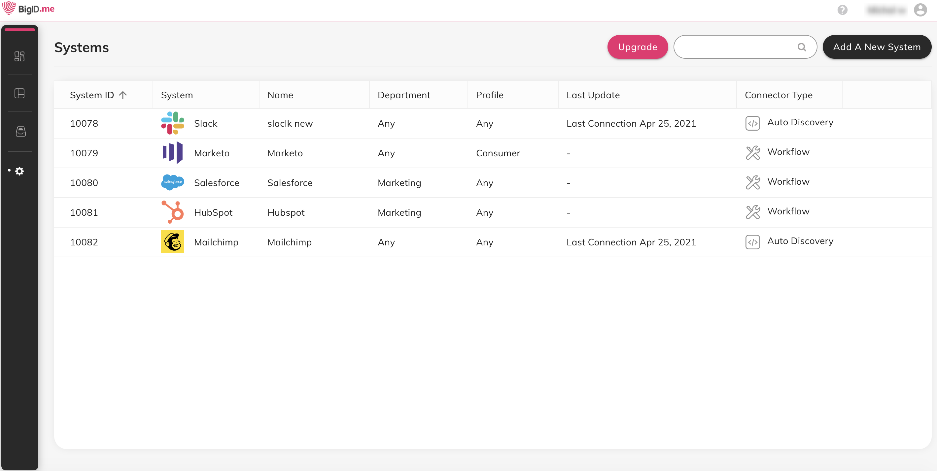This screenshot has height=471, width=937.
Task: Open the inbox tray sidebar icon
Action: tap(20, 131)
